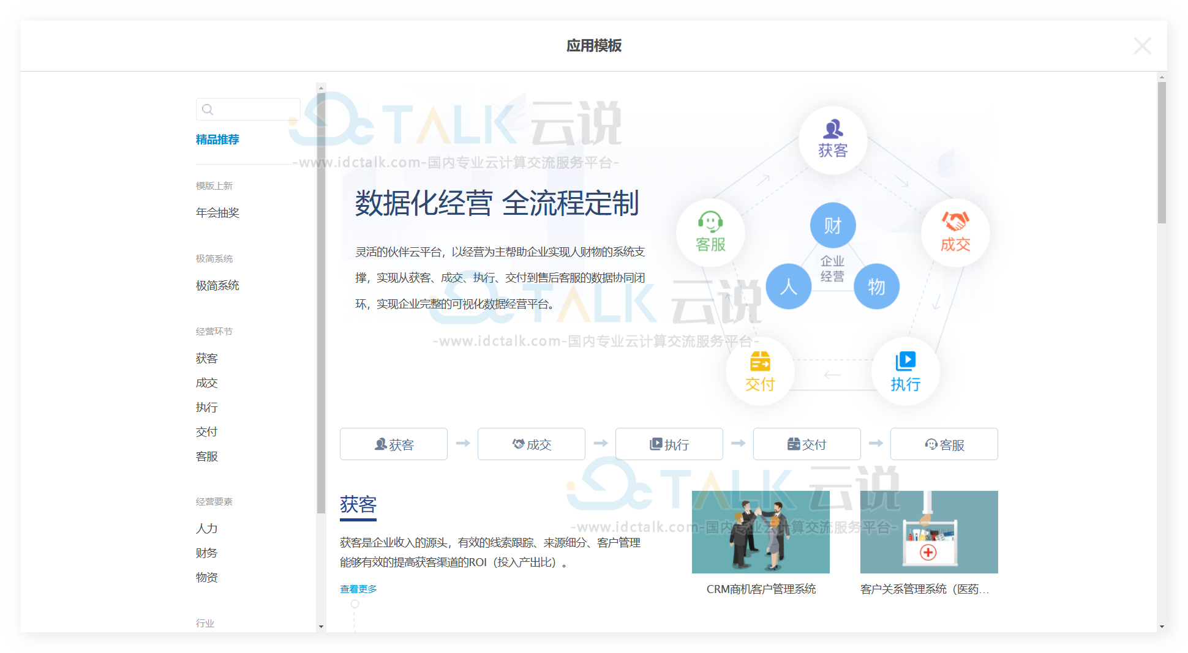The width and height of the screenshot is (1188, 653).
Task: Click the 成交 handshake circle icon
Action: pos(955,233)
